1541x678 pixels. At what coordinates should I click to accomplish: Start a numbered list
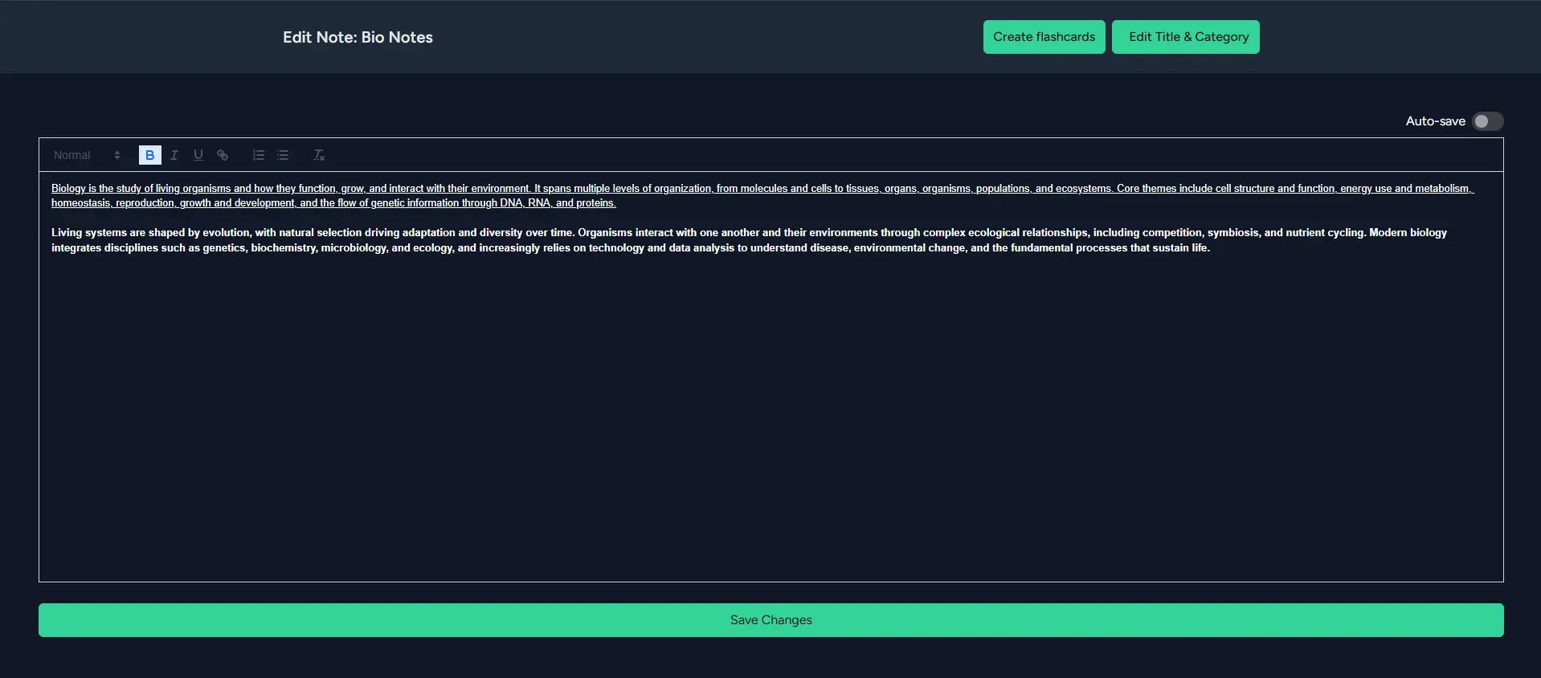tap(258, 155)
